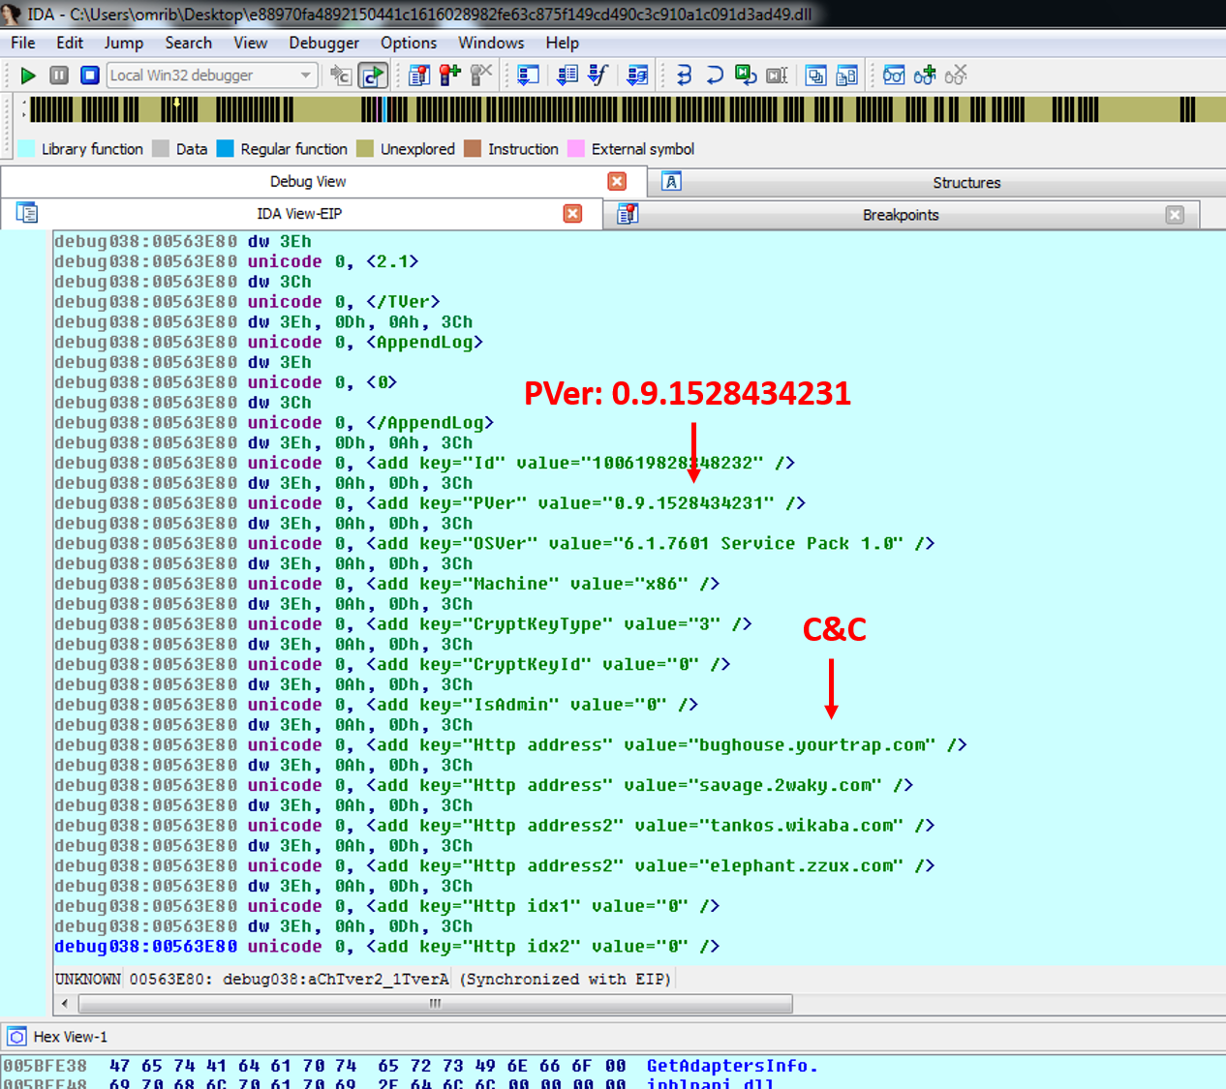Click the Regular function color swatch
The width and height of the screenshot is (1226, 1089).
(225, 148)
